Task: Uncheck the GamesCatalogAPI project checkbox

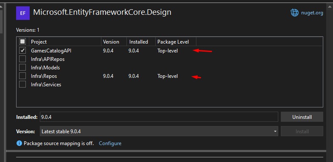Action: (22, 51)
